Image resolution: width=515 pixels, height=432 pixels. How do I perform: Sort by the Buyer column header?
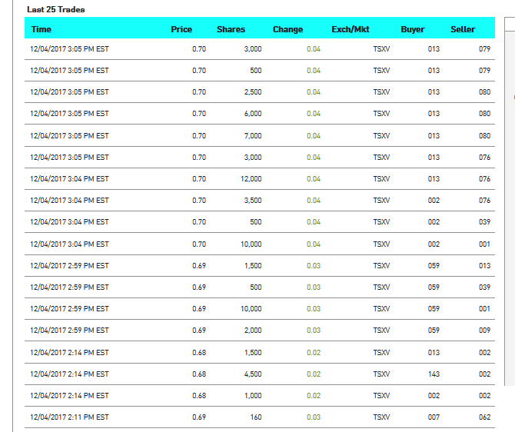(413, 29)
